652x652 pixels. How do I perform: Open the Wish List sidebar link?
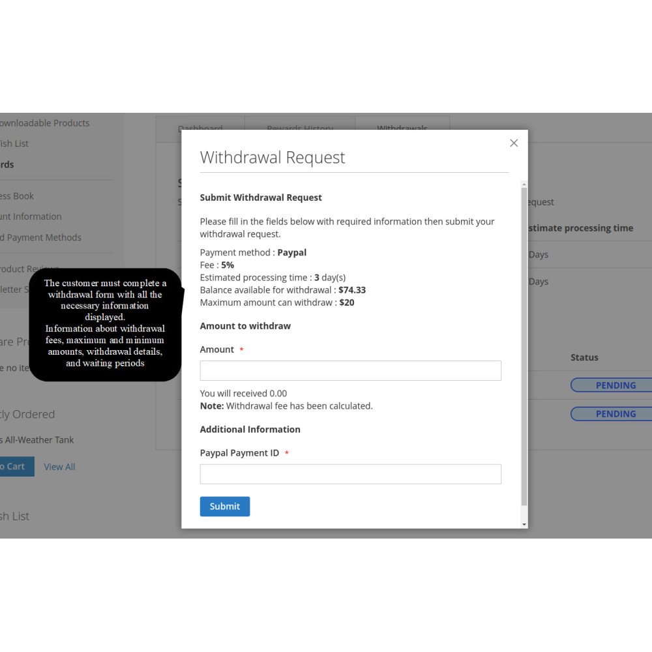click(14, 143)
